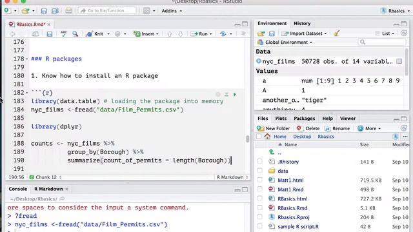Screen dimensions: 413x232
Task: Click the Environment pane vertical scrollbar
Action: (x=407, y=62)
